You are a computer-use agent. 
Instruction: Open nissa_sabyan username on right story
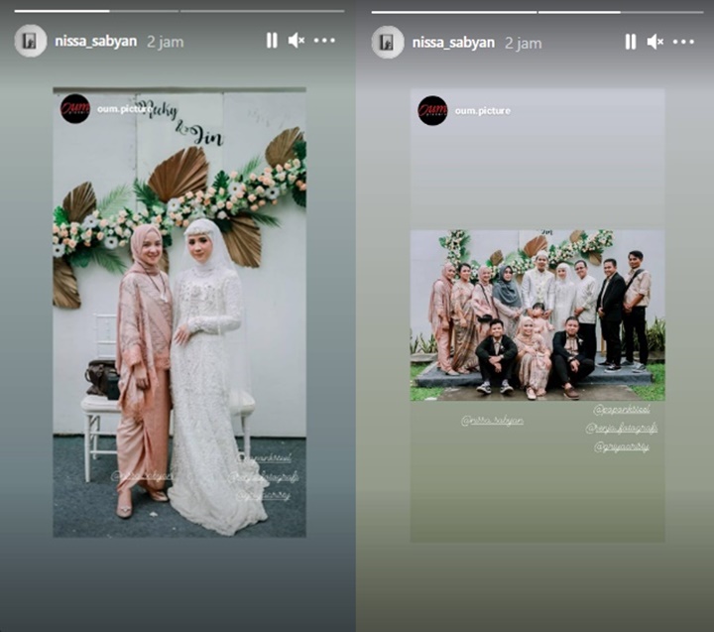453,43
